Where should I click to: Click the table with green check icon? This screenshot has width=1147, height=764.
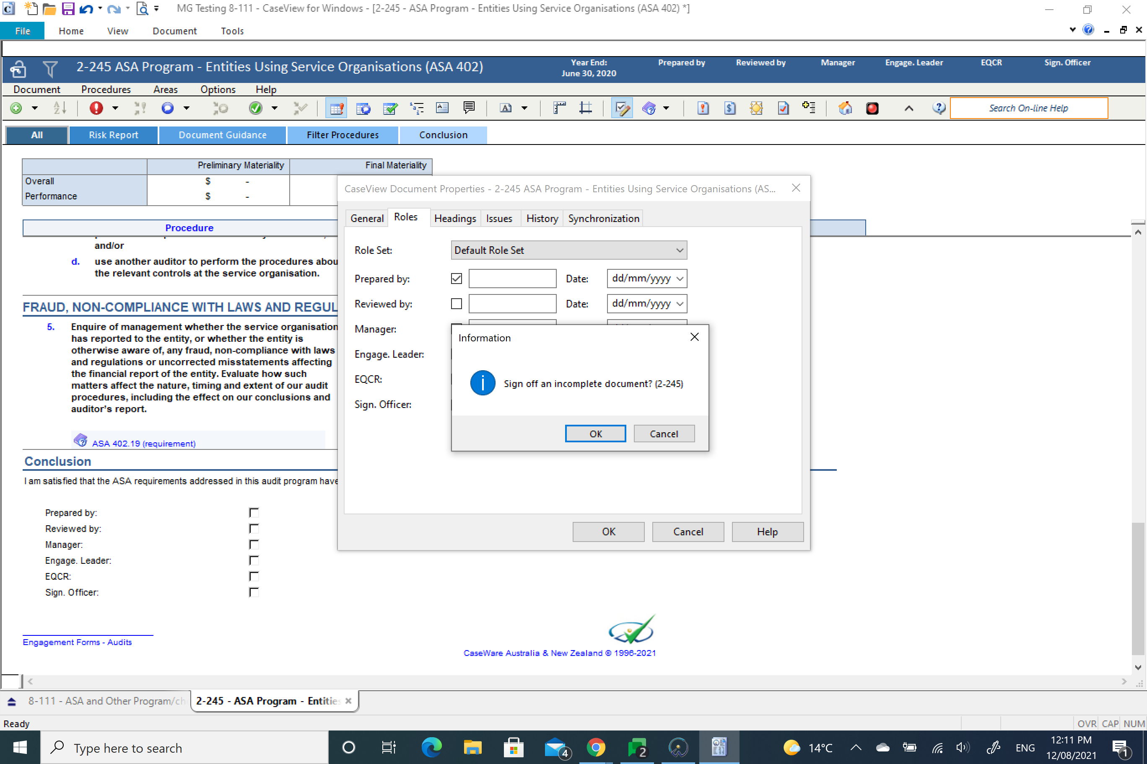pos(390,108)
